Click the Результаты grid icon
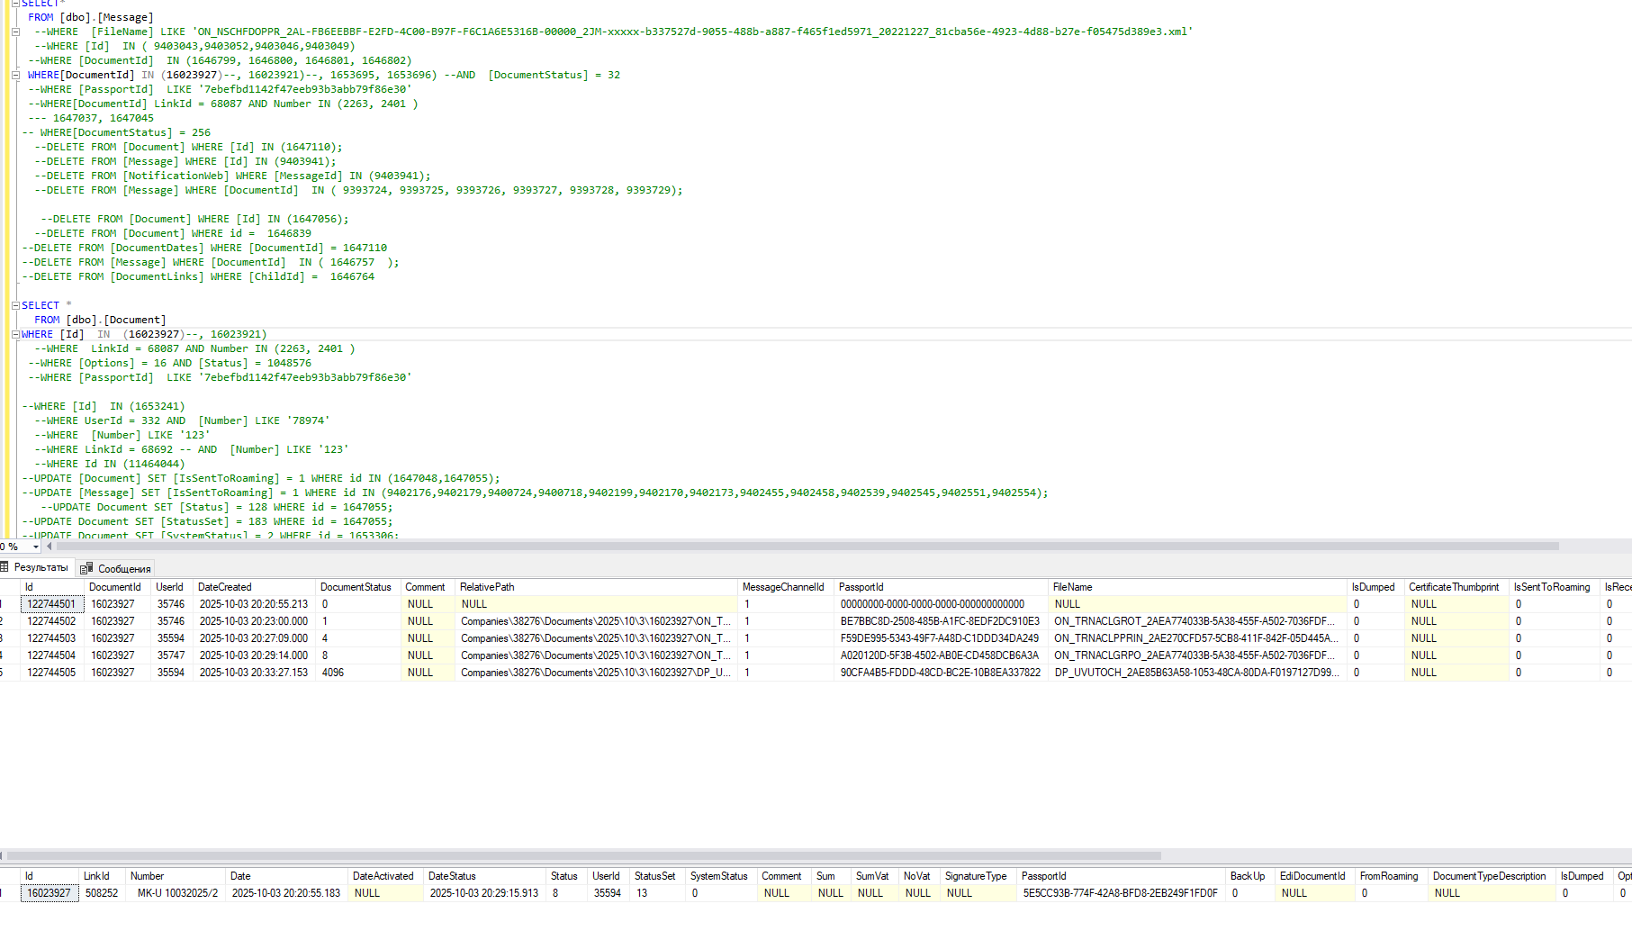This screenshot has width=1632, height=949. [5, 567]
